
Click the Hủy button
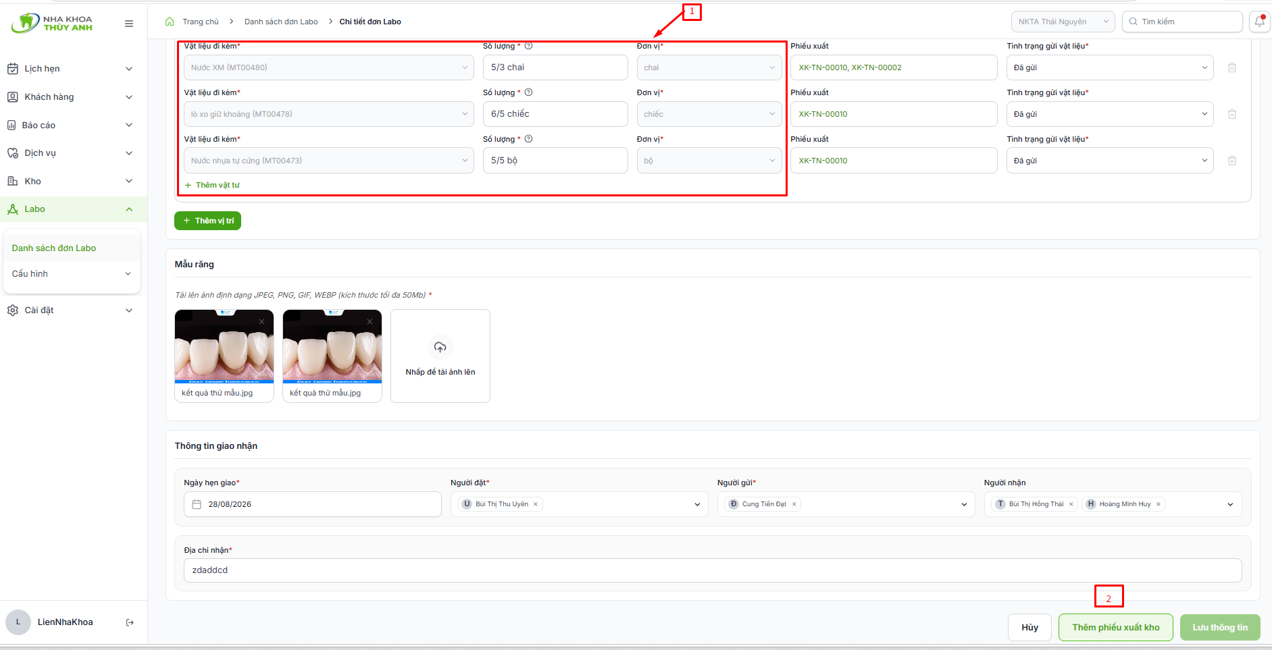click(1029, 627)
